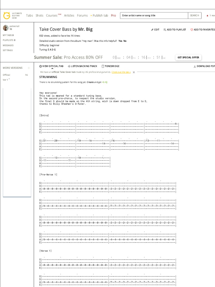This screenshot has height=287, width=215.
Task: Follow the 'Check out the tab' link
Action: click(x=121, y=72)
